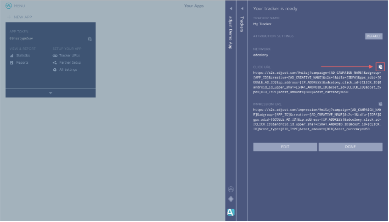
Task: Open the Menu at top left
Action: [x=19, y=6]
